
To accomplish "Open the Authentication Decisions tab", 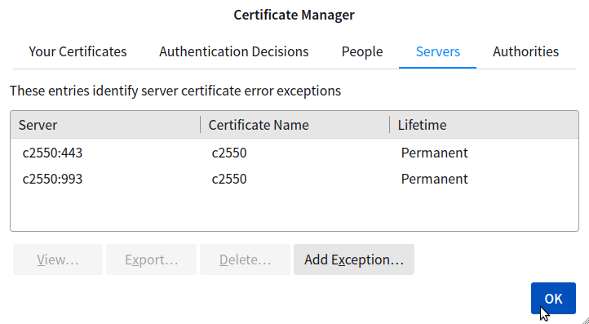I will (233, 51).
